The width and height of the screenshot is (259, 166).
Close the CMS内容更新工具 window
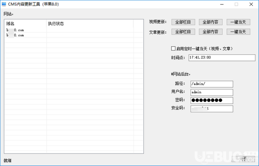(x=251, y=4)
